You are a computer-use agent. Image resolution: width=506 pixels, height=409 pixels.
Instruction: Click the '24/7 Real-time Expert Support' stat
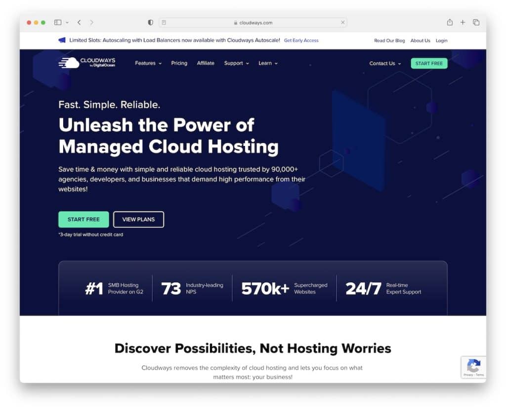coord(383,289)
